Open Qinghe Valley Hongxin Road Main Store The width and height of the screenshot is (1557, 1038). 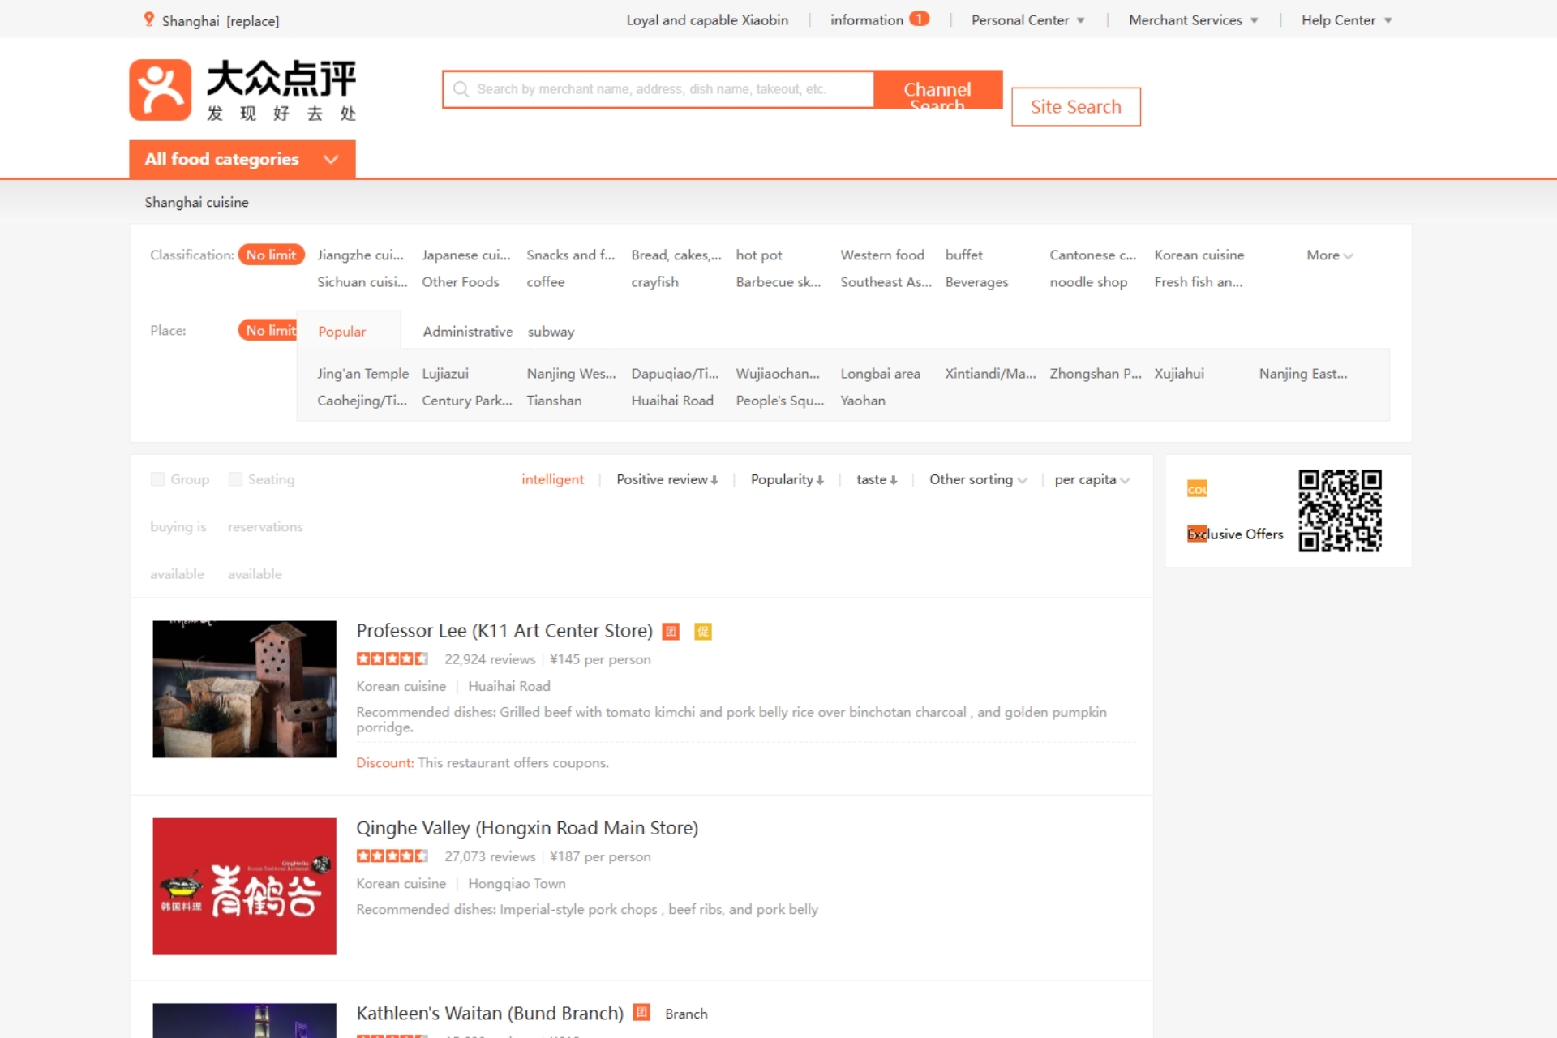point(526,827)
